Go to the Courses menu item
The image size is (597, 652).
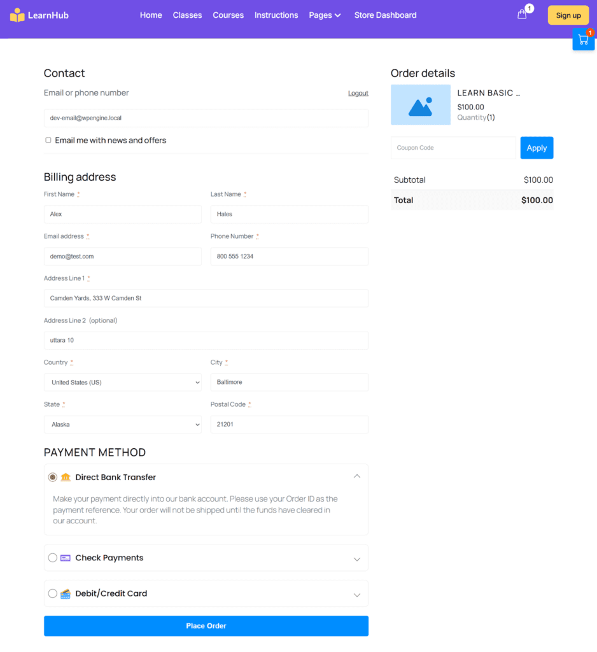pos(228,15)
